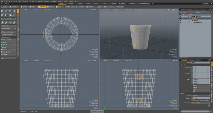Click the Work Plane button

120,7
